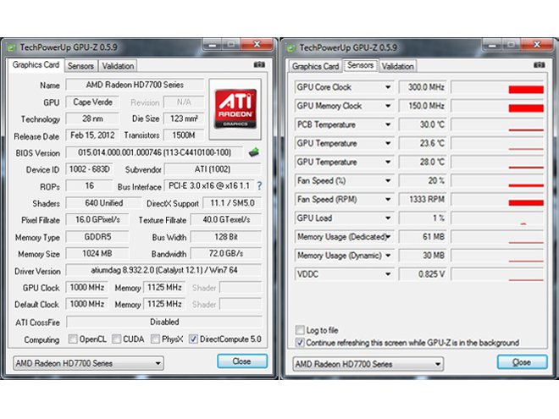The width and height of the screenshot is (559, 419).
Task: Click Close button in left window
Action: pos(242,361)
